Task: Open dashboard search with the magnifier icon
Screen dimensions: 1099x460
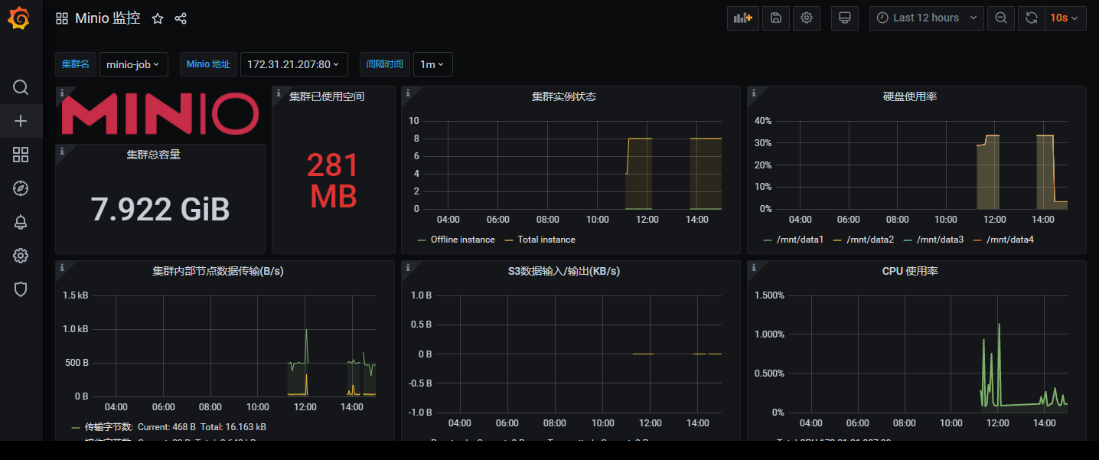Action: tap(21, 87)
